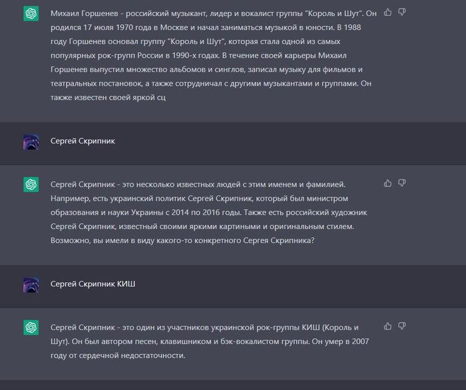466x390 pixels.
Task: Click the cut-off line ending 'своей яркой сц'
Action: tap(107, 98)
